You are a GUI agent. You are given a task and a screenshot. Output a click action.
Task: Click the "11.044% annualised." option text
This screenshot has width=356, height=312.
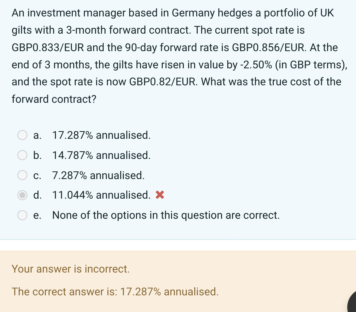tap(101, 195)
